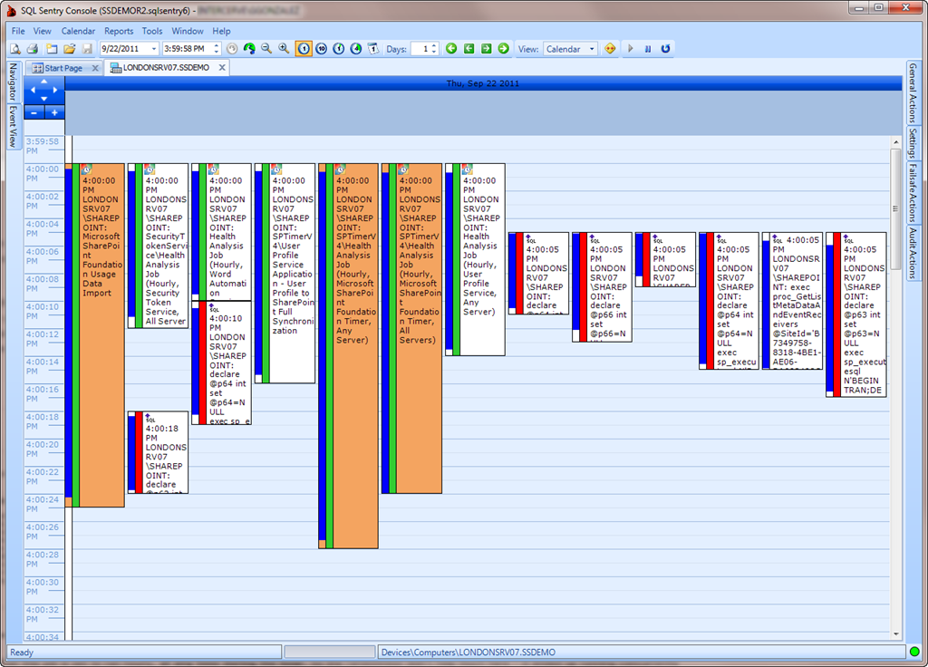Image resolution: width=928 pixels, height=667 pixels.
Task: Expand the Settings side panel
Action: 913,143
